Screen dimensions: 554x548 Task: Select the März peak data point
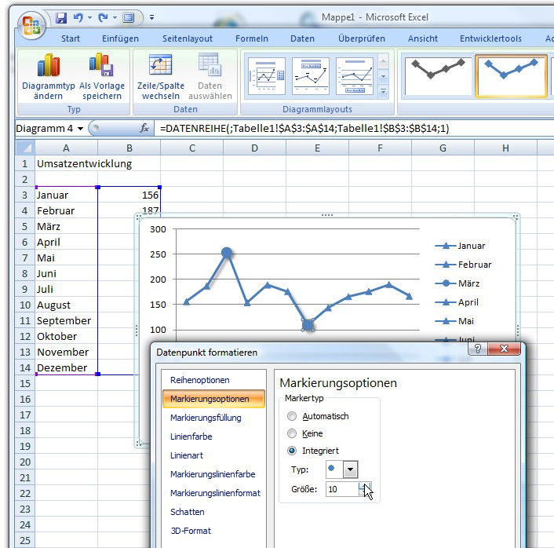click(x=227, y=253)
